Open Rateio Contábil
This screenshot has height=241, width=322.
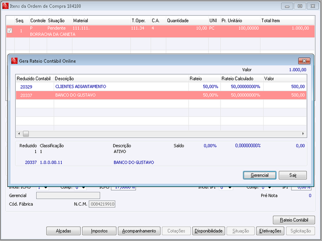pos(294,220)
